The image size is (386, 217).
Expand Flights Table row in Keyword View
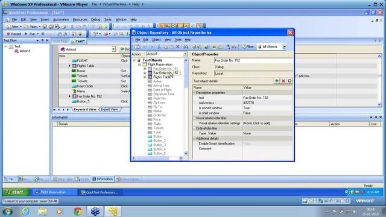tap(69, 66)
